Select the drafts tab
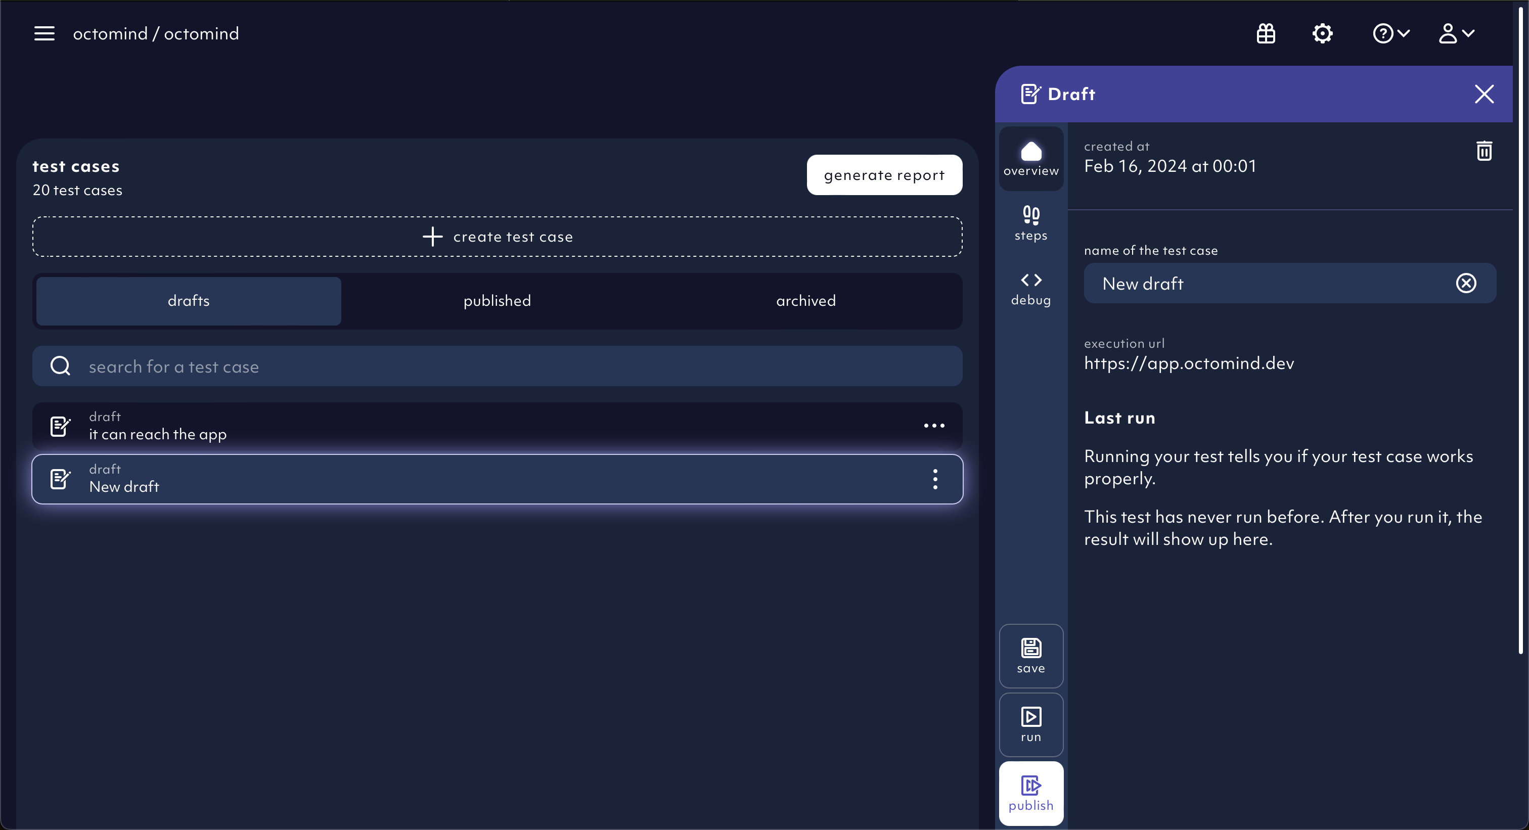Viewport: 1529px width, 830px height. click(188, 301)
